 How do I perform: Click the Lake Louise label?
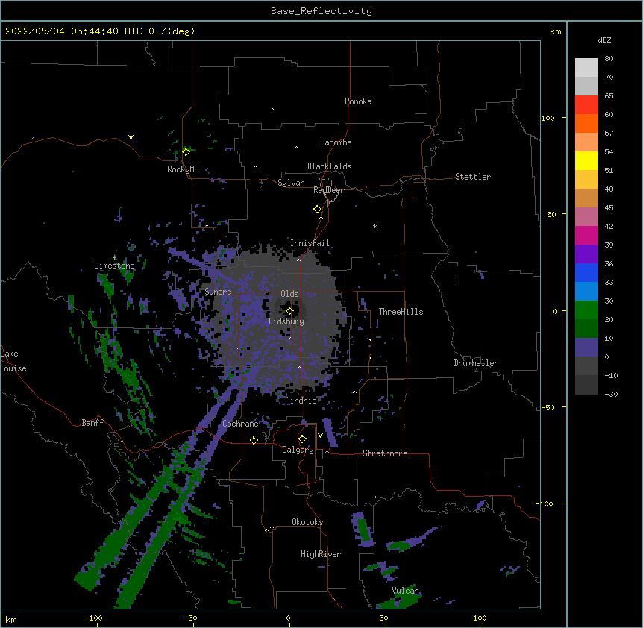[x=13, y=361]
